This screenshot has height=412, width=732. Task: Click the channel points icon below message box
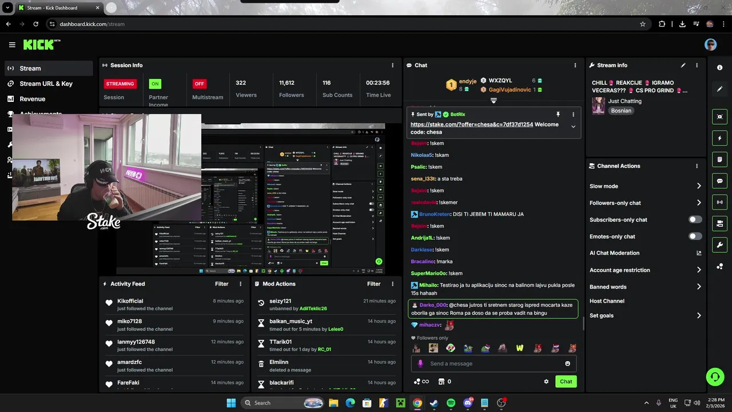421,382
